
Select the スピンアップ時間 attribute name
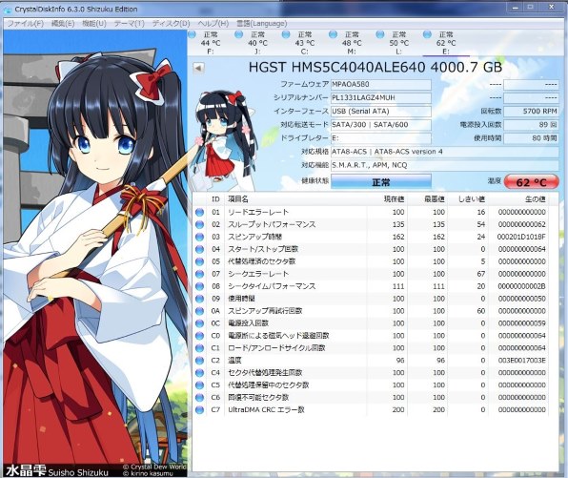coord(254,237)
